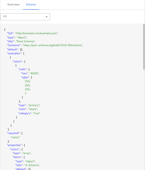The width and height of the screenshot is (145, 170).
Task: Click the "properties" key
Action: (14, 145)
